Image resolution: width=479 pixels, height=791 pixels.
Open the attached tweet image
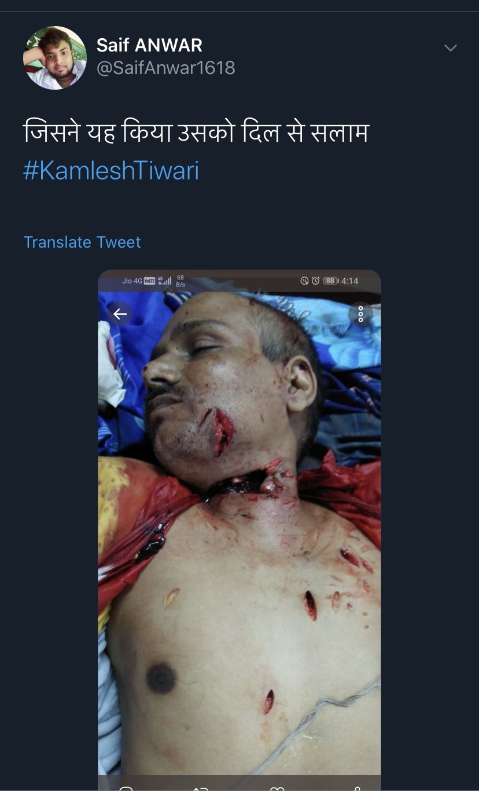(x=239, y=521)
